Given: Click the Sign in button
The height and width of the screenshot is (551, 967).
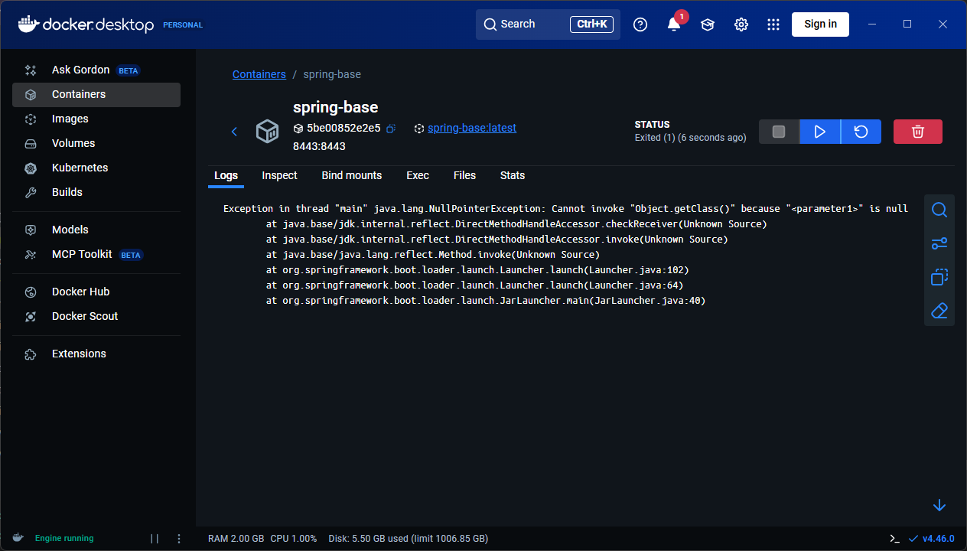Looking at the screenshot, I should tap(820, 24).
